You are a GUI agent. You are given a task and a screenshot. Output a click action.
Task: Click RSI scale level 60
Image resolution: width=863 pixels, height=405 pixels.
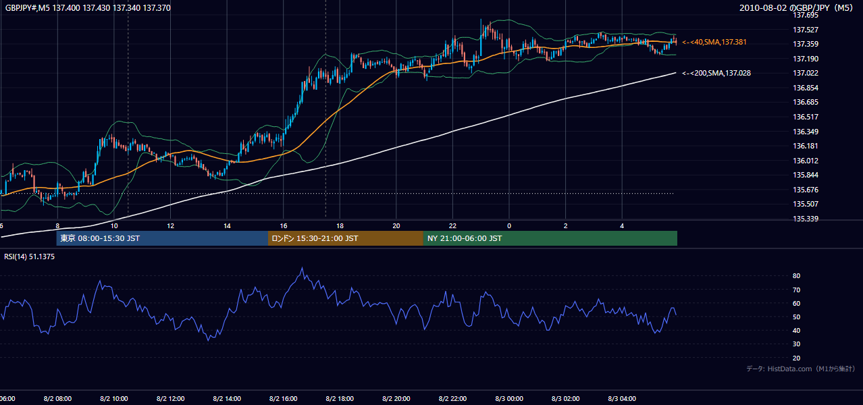point(796,303)
